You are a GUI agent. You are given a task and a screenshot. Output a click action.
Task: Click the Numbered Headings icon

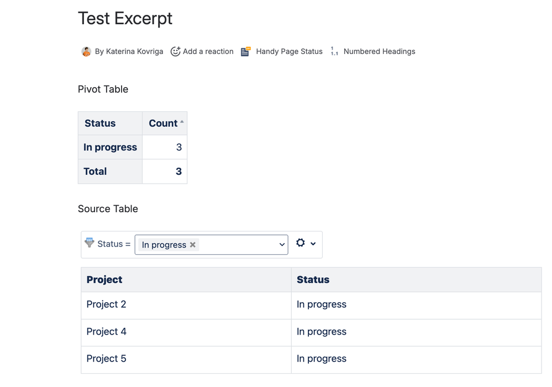pos(334,52)
